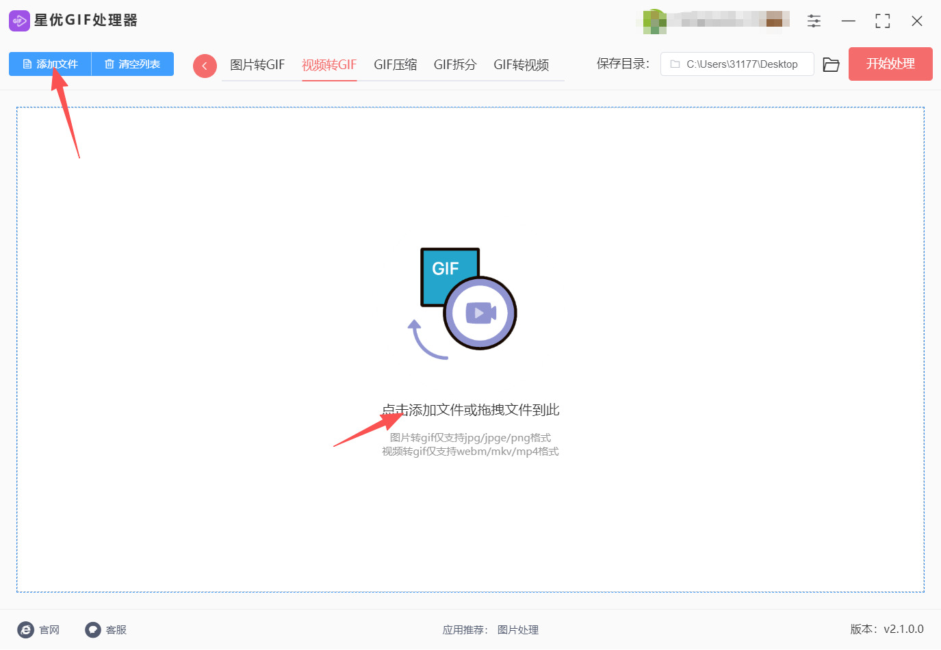Click the red back arrow circle
The image size is (941, 650).
coord(205,66)
